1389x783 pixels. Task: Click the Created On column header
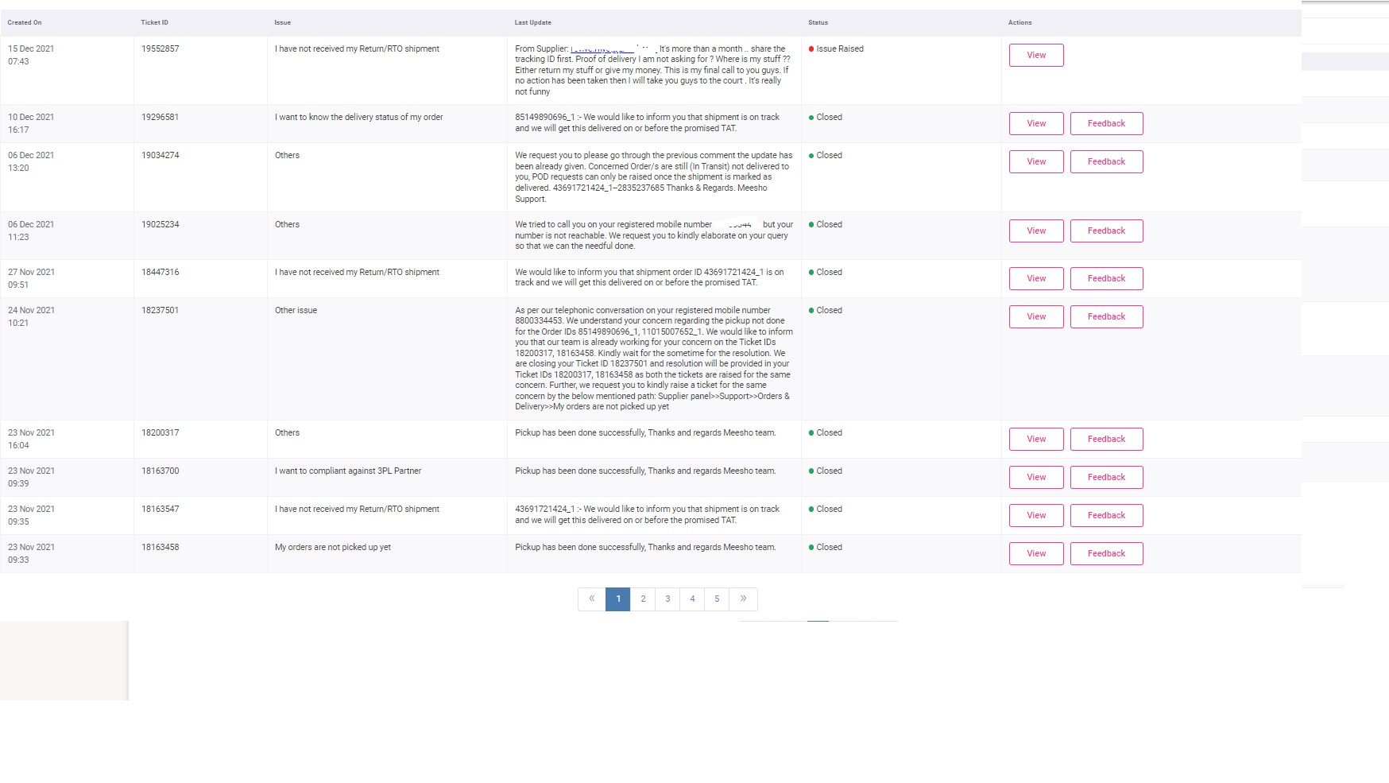[x=25, y=22]
